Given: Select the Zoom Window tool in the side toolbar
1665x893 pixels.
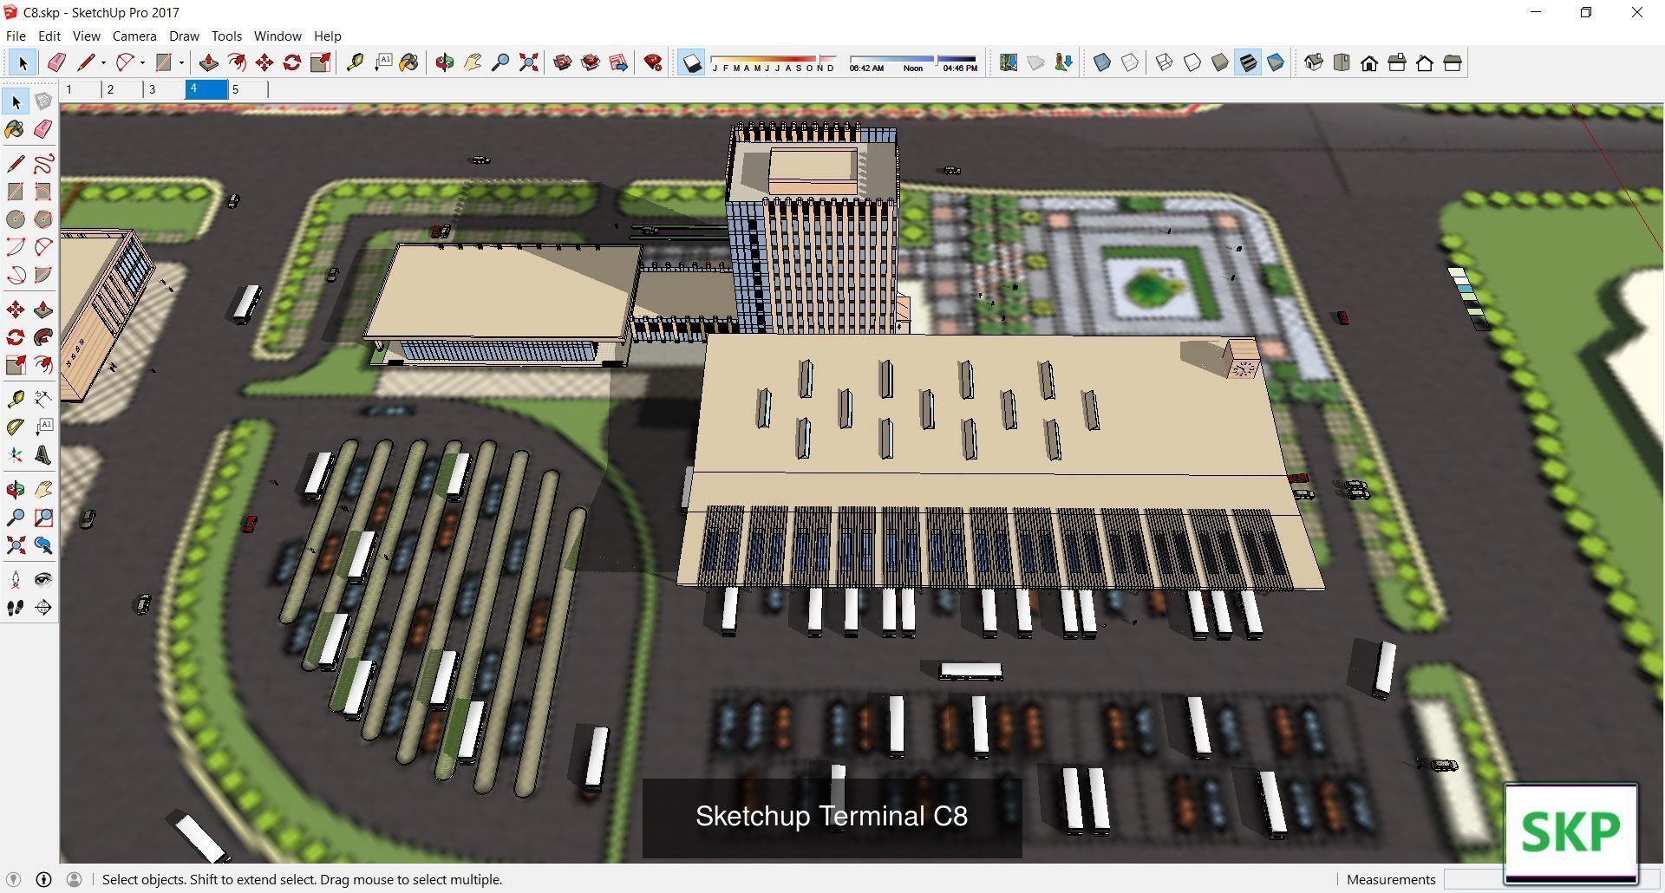Looking at the screenshot, I should 43,518.
